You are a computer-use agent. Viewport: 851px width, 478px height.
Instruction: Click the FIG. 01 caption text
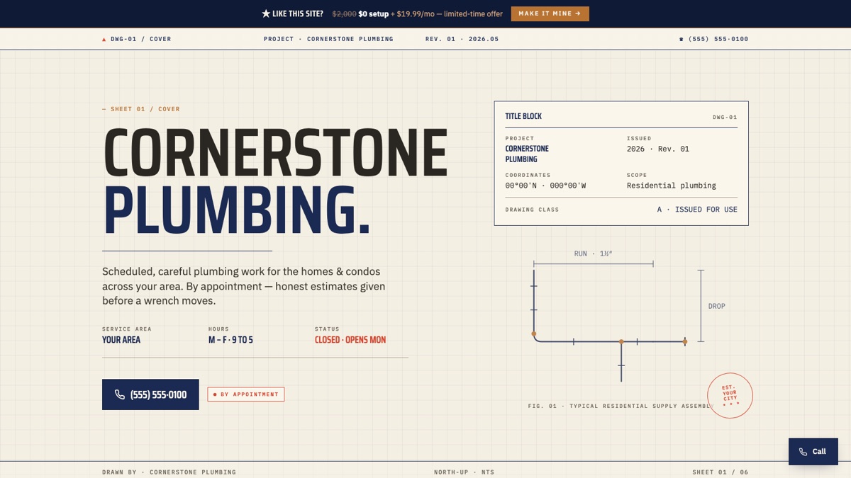pos(621,406)
